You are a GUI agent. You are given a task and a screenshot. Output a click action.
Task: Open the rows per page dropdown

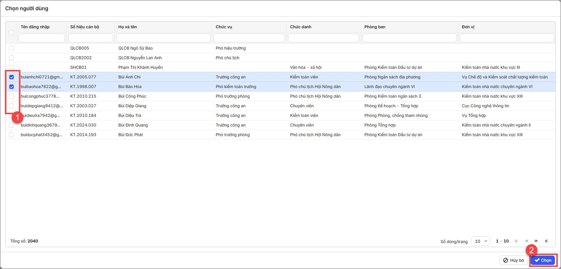[481, 241]
